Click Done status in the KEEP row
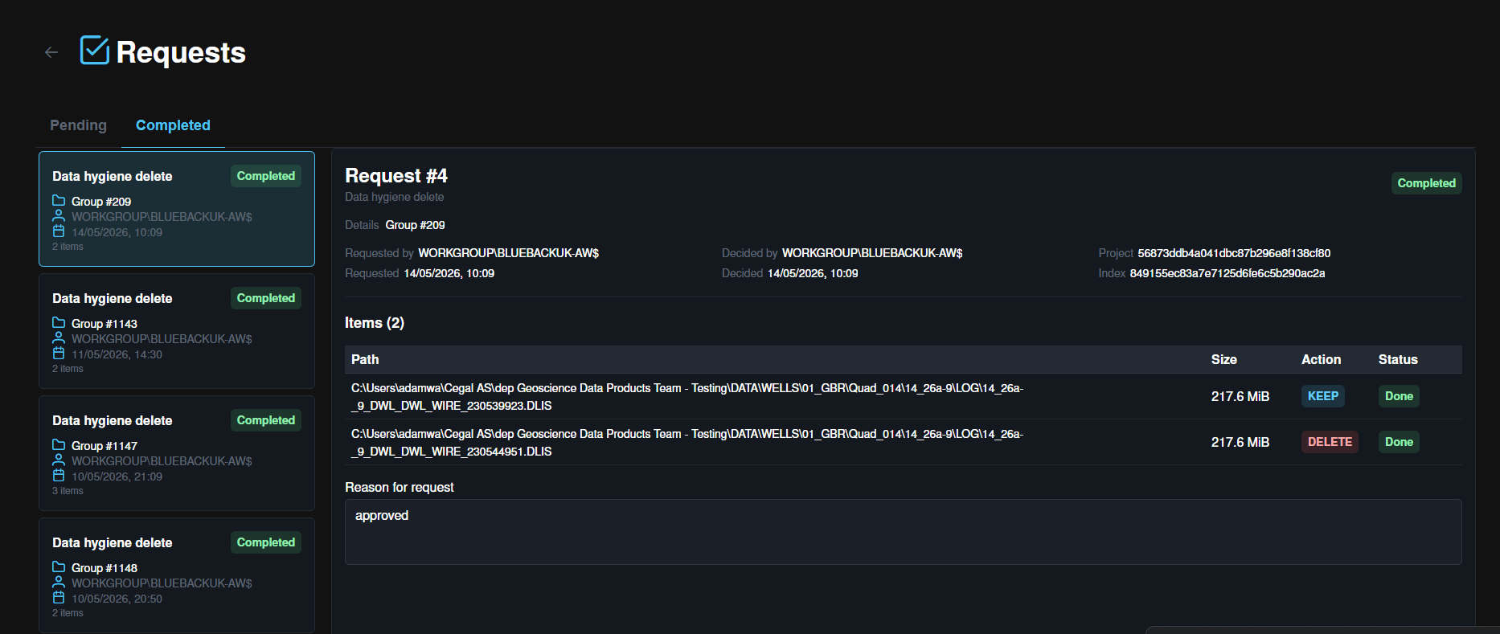 [1399, 396]
